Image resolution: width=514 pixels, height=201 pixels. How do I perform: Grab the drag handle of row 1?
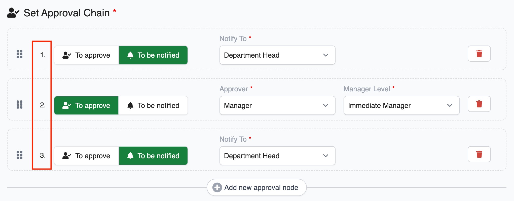20,54
